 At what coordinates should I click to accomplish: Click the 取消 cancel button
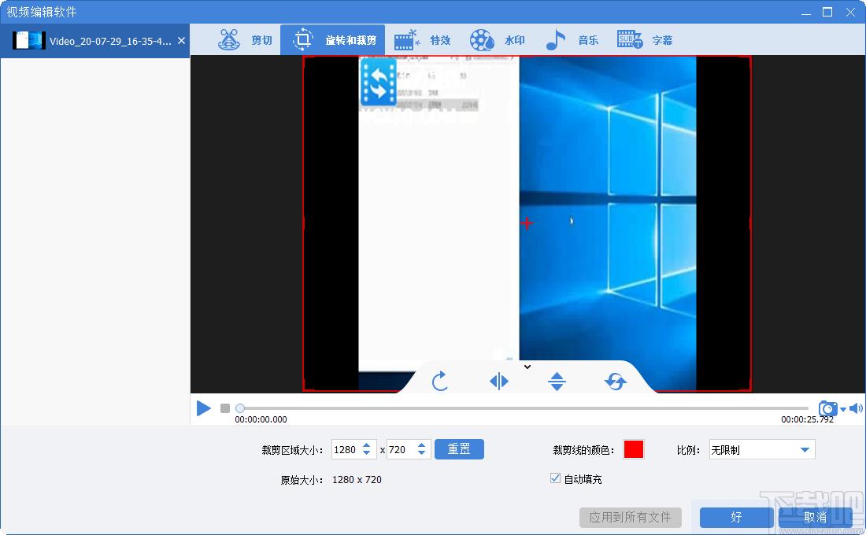click(x=815, y=518)
